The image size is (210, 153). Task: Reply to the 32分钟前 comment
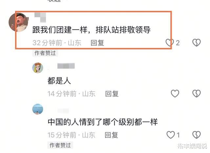coord(97,43)
